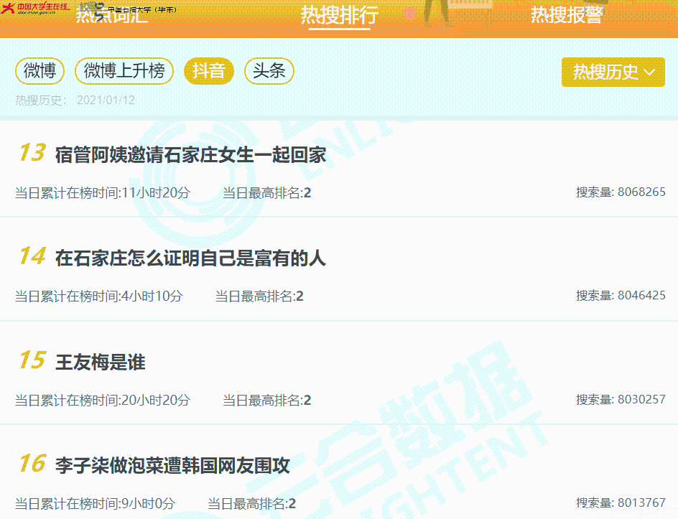
Task: Click the chevron arrow on 热搜历史 button
Action: coord(649,73)
